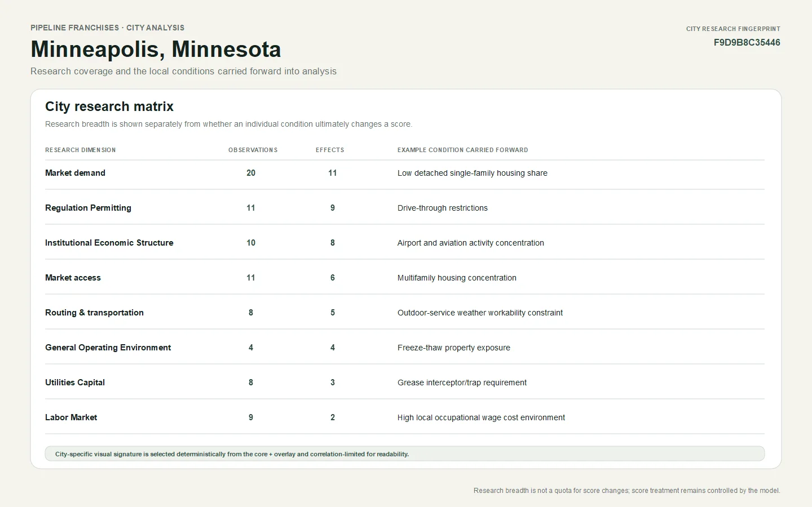This screenshot has width=812, height=507.
Task: Click the Routing & transportation row label
Action: point(94,313)
